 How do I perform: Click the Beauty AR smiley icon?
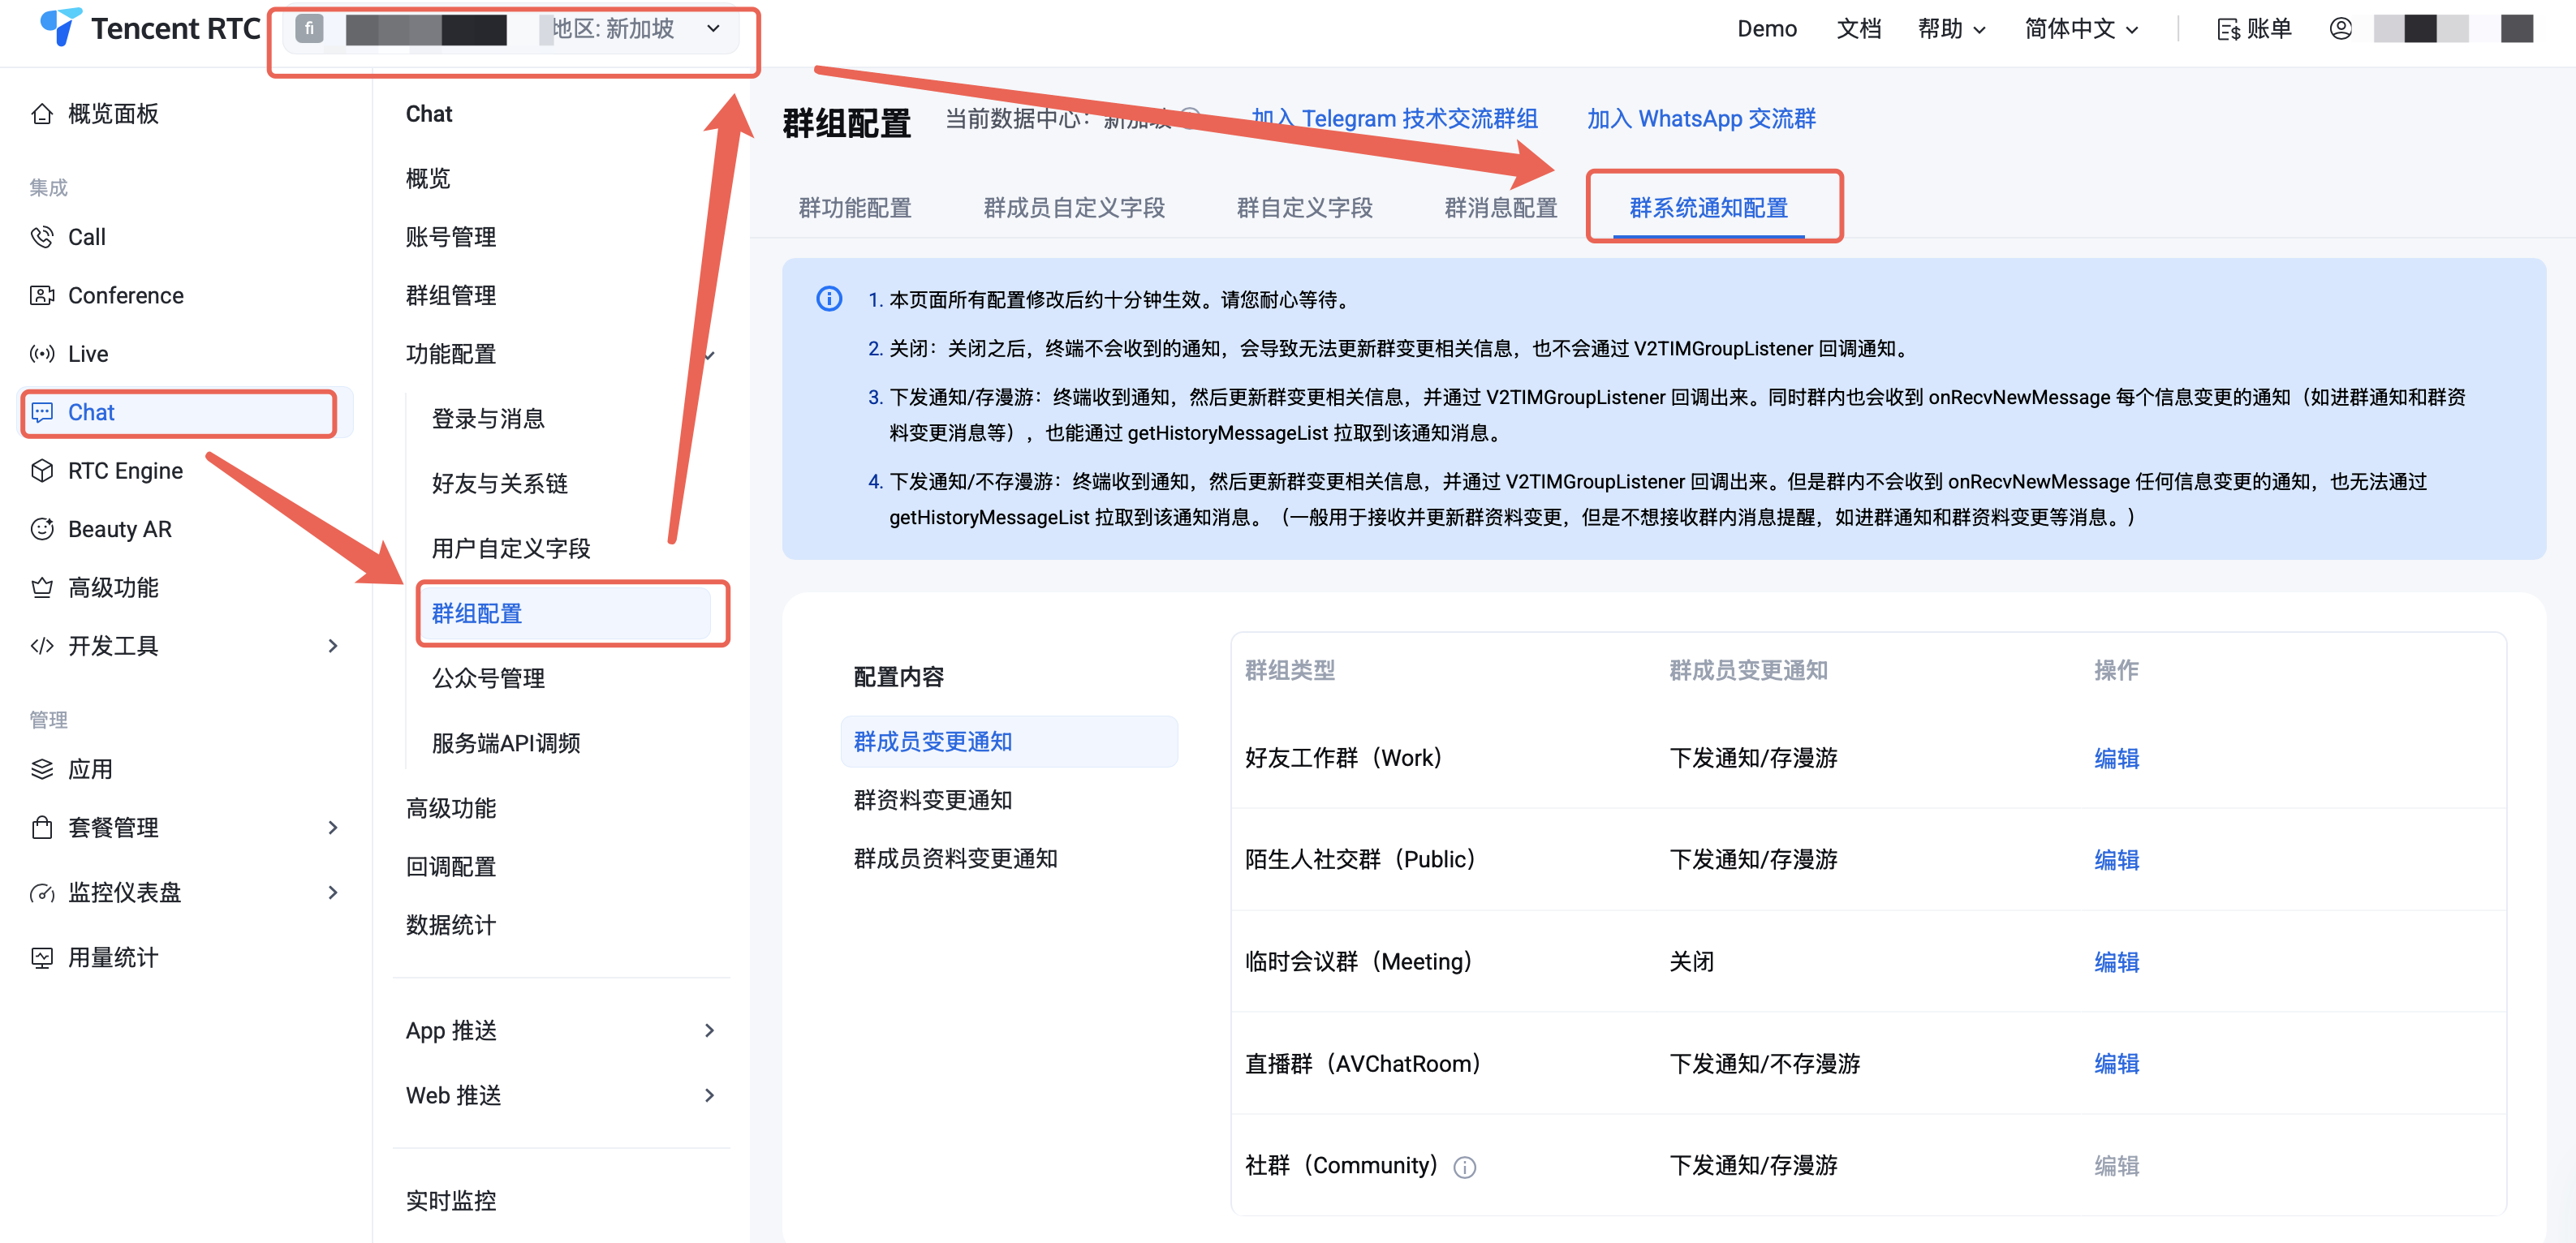coord(41,529)
